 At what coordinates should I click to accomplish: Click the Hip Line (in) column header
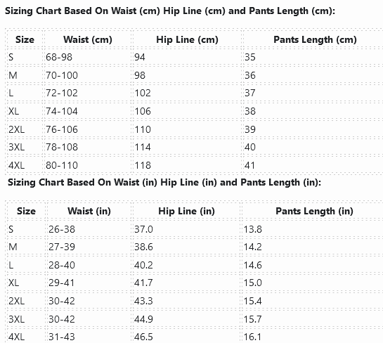click(187, 211)
